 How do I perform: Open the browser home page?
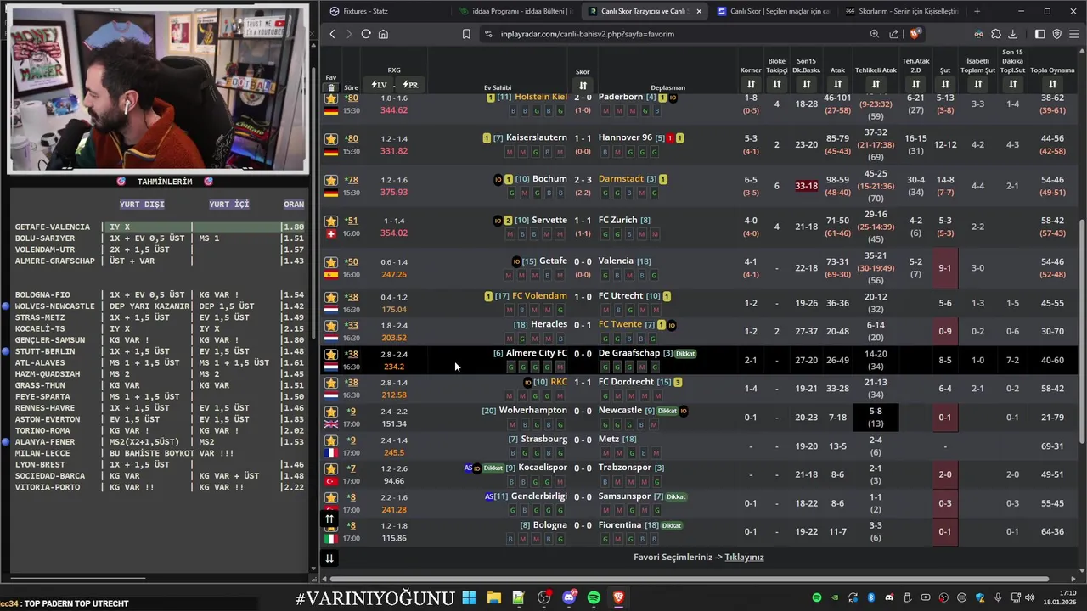click(x=383, y=34)
